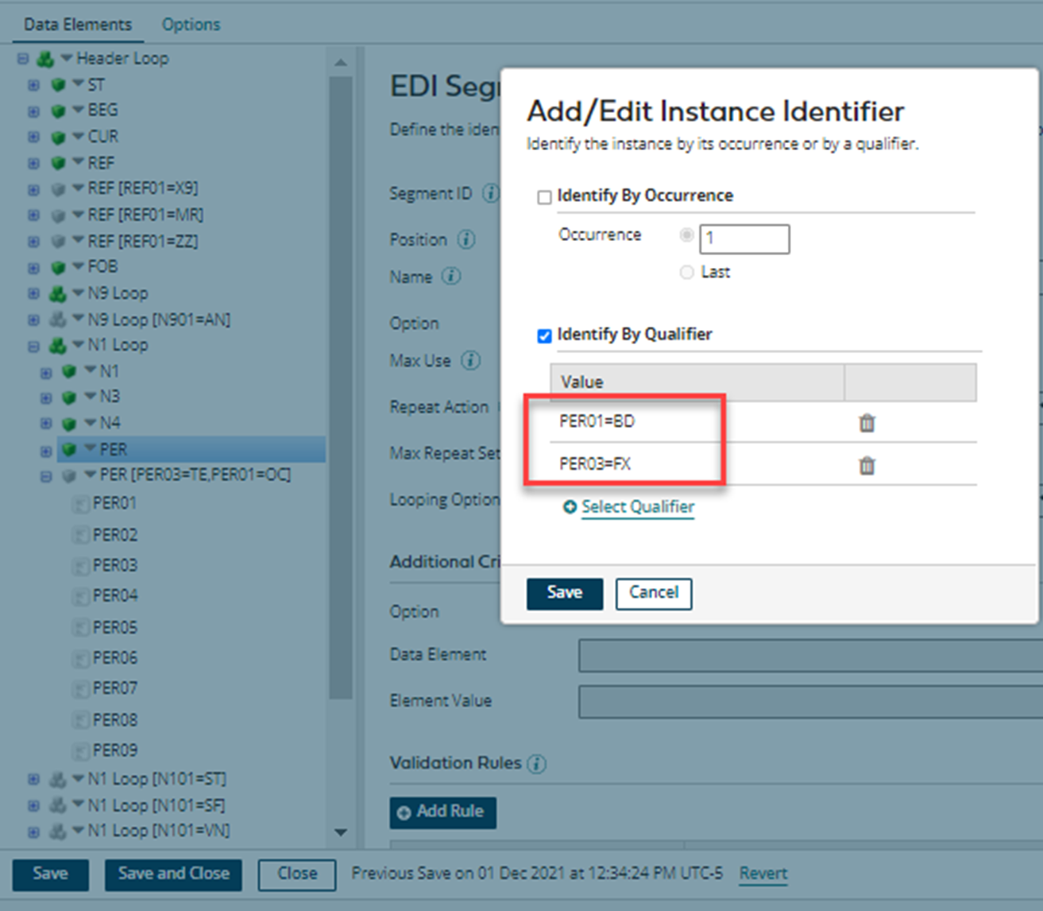Open the Max Use info tooltip
Viewport: 1043px width, 911px height.
(x=470, y=360)
